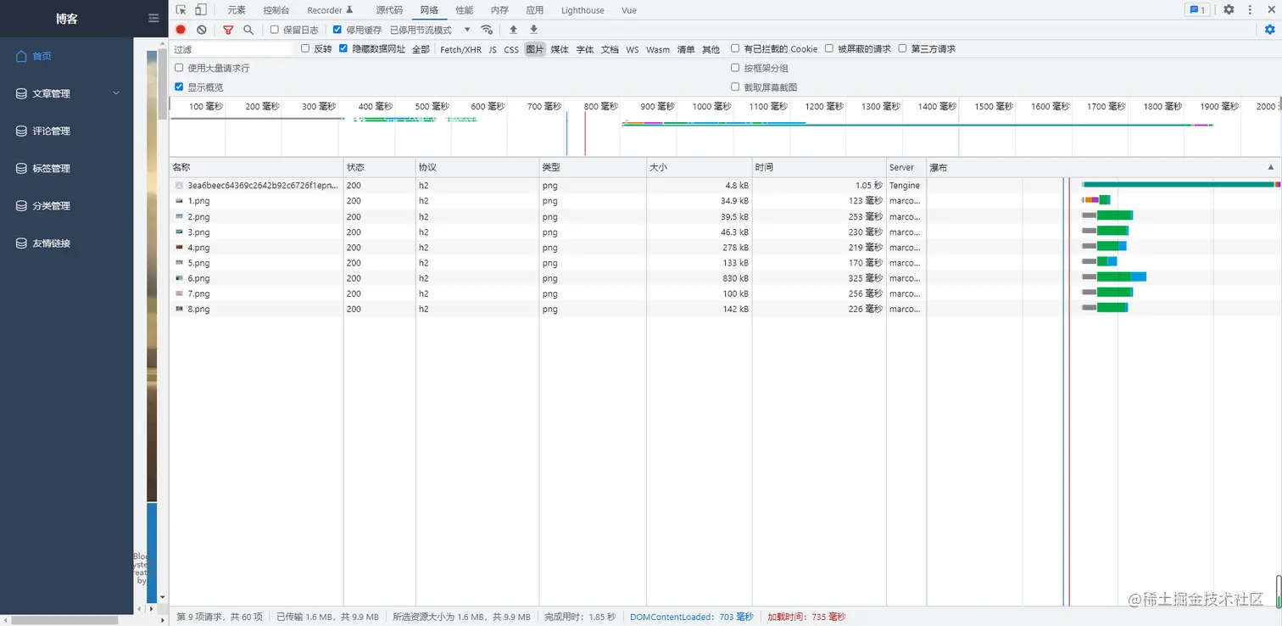Click the database icon beside 分类管理
This screenshot has height=626, width=1282.
coord(22,206)
